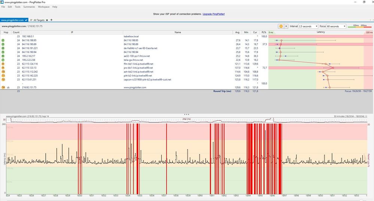The width and height of the screenshot is (374, 201).
Task: Click the hop 5 green number badge
Action: pyautogui.click(x=3, y=52)
